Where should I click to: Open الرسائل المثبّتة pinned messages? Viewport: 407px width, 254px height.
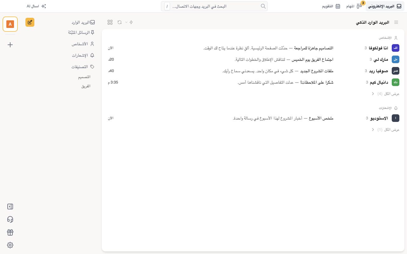click(x=81, y=32)
